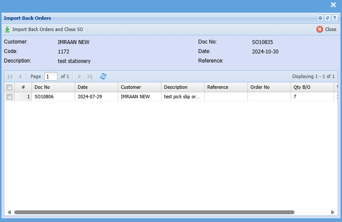
Task: Click the Customer column header
Action: pyautogui.click(x=139, y=87)
